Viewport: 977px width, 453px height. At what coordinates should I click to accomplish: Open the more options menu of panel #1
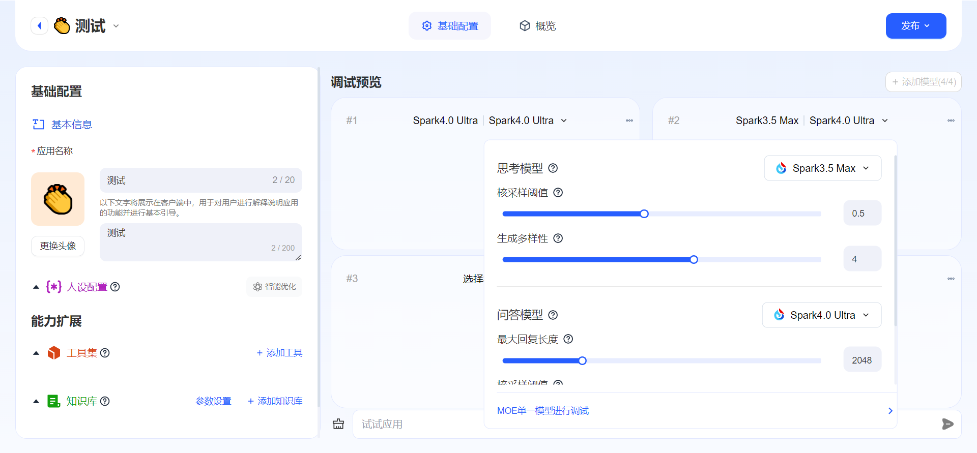pyautogui.click(x=629, y=120)
